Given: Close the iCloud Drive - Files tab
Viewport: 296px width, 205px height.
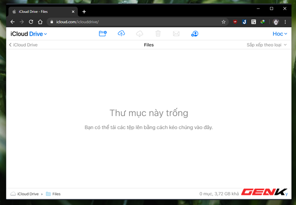Looking at the screenshot, I should [73, 12].
